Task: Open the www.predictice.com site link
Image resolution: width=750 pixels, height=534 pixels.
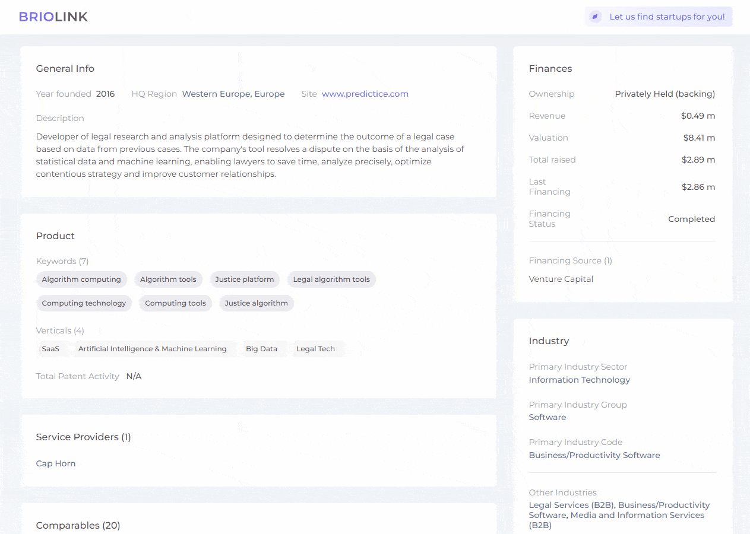Action: [365, 94]
